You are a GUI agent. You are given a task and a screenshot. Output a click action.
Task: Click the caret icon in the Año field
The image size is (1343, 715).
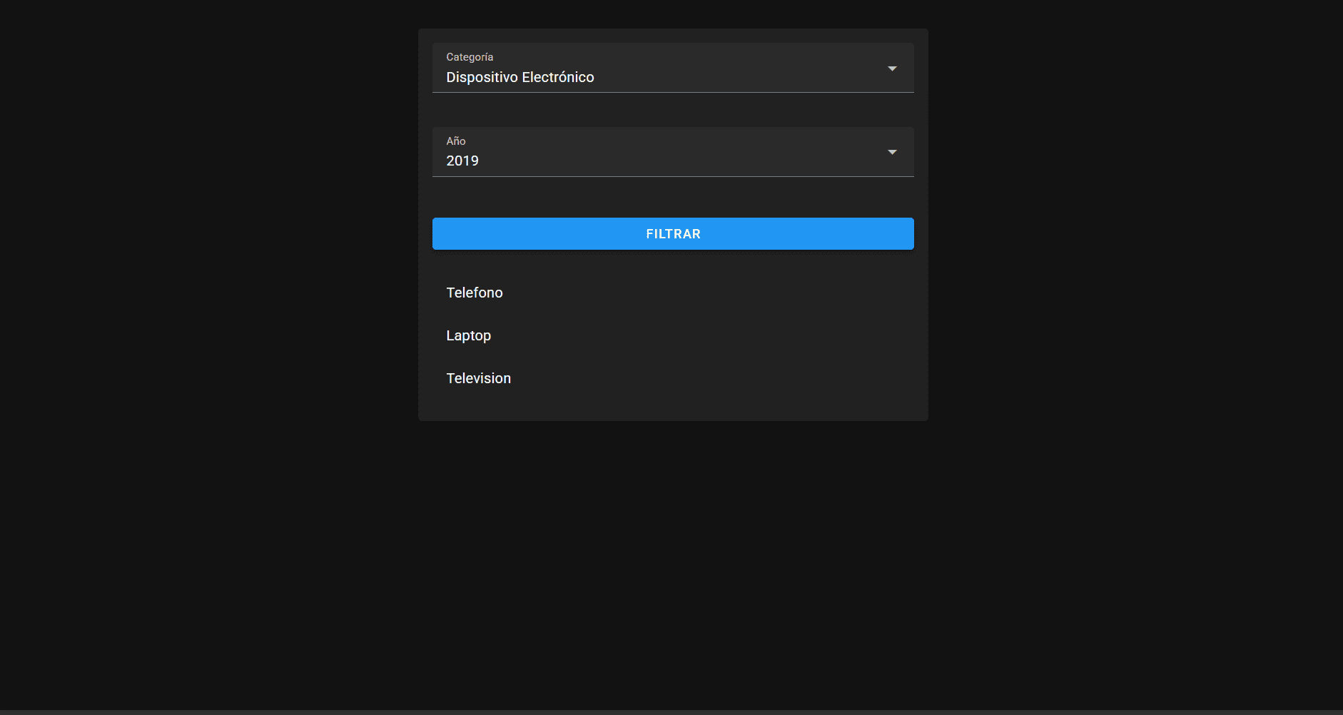[x=893, y=152]
